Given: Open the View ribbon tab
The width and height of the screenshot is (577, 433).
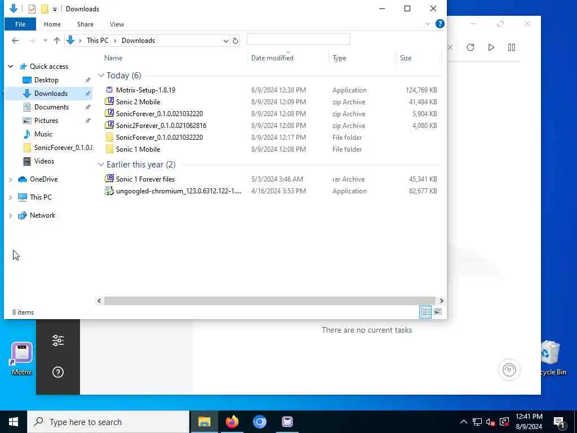Looking at the screenshot, I should point(117,24).
